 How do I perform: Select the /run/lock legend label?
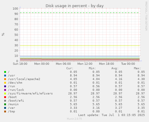pyautogui.click(x=16, y=90)
